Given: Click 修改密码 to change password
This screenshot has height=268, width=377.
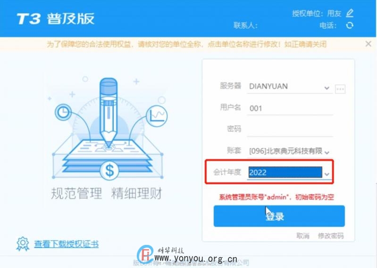Looking at the screenshot, I should (x=331, y=236).
